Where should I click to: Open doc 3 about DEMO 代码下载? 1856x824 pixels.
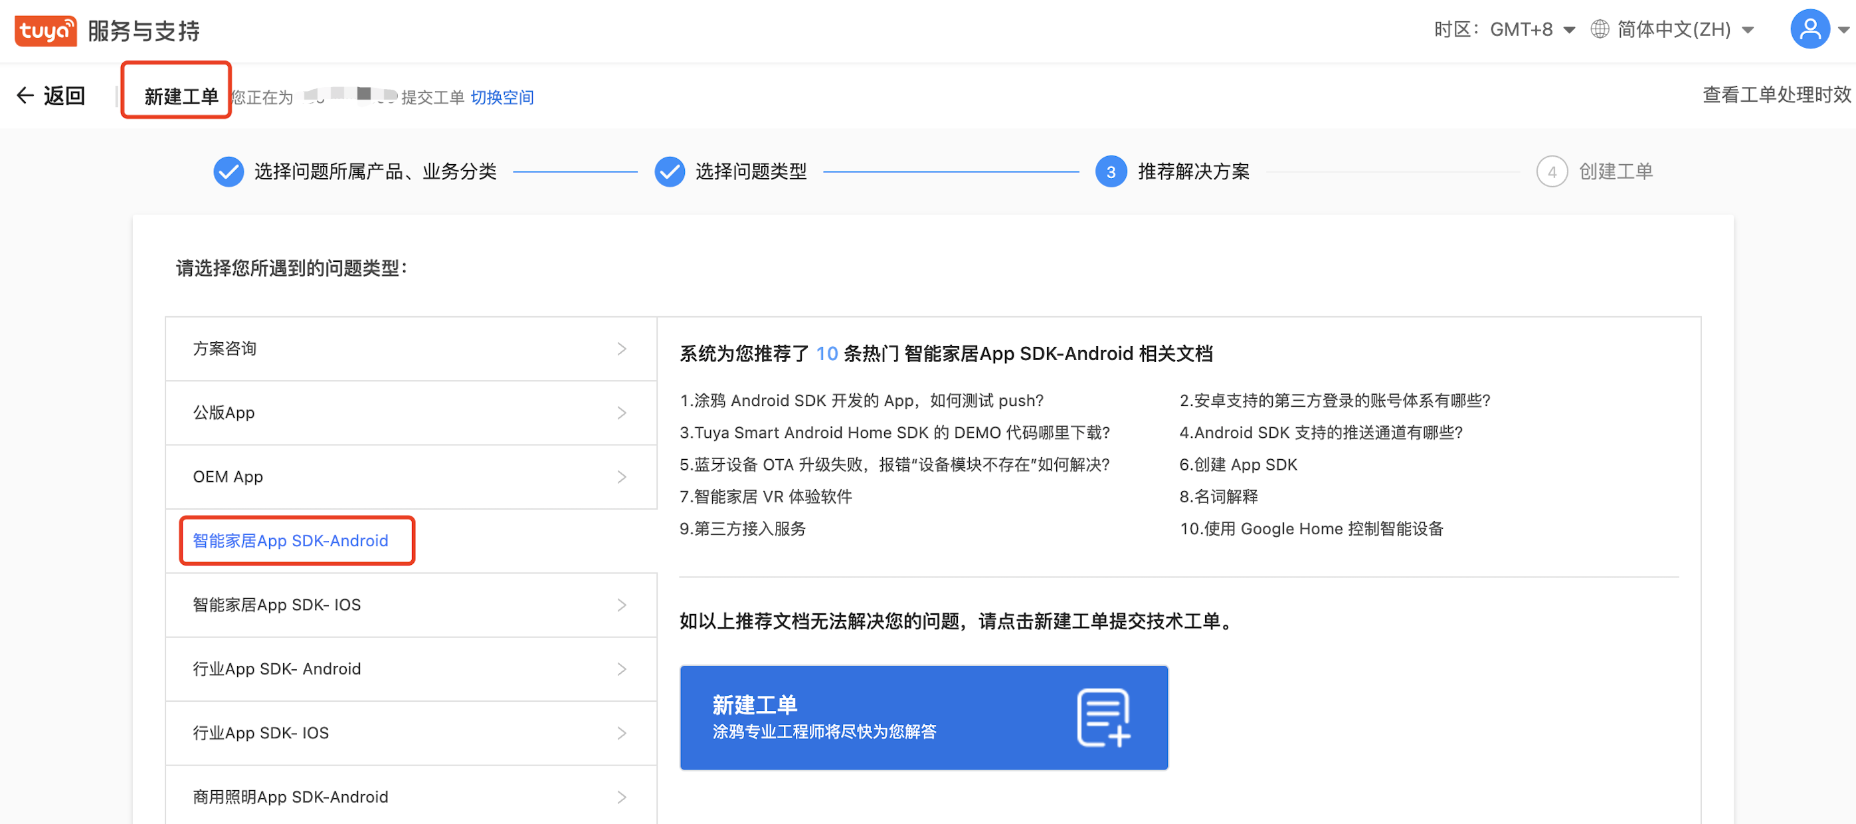894,433
